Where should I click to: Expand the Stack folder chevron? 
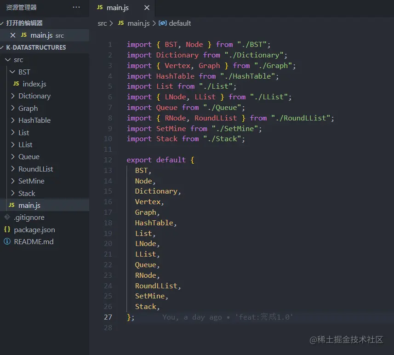13,193
